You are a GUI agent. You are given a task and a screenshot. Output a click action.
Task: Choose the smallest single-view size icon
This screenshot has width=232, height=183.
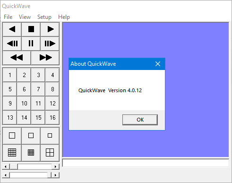pos(50,136)
